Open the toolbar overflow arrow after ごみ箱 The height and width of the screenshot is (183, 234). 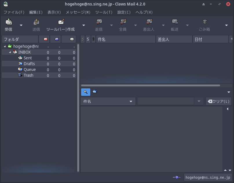coord(226,25)
